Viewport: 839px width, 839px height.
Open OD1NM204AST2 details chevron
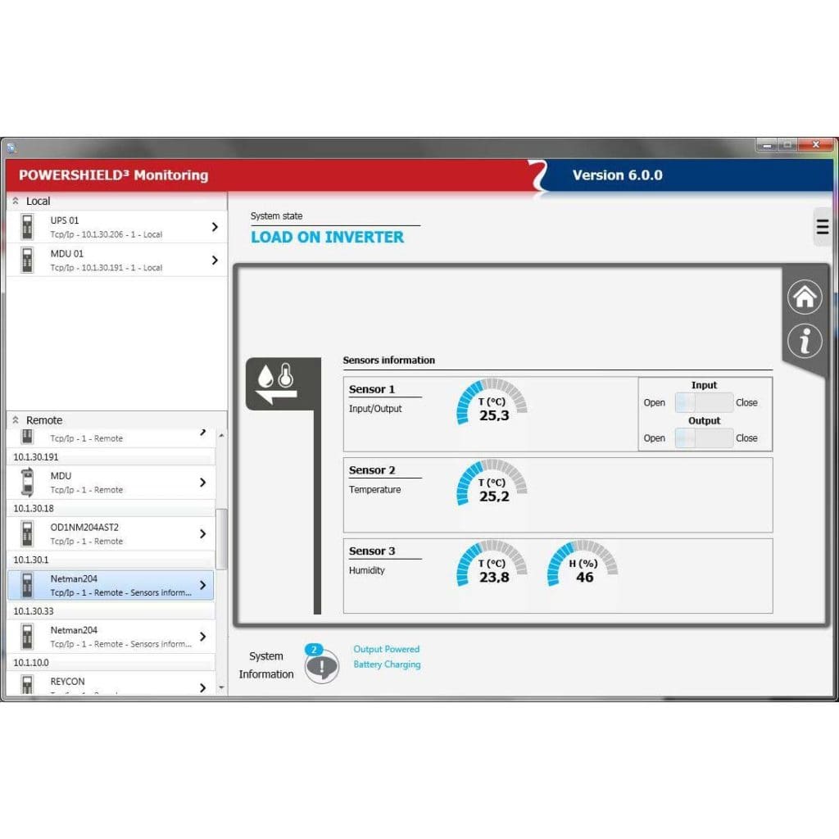pyautogui.click(x=203, y=533)
